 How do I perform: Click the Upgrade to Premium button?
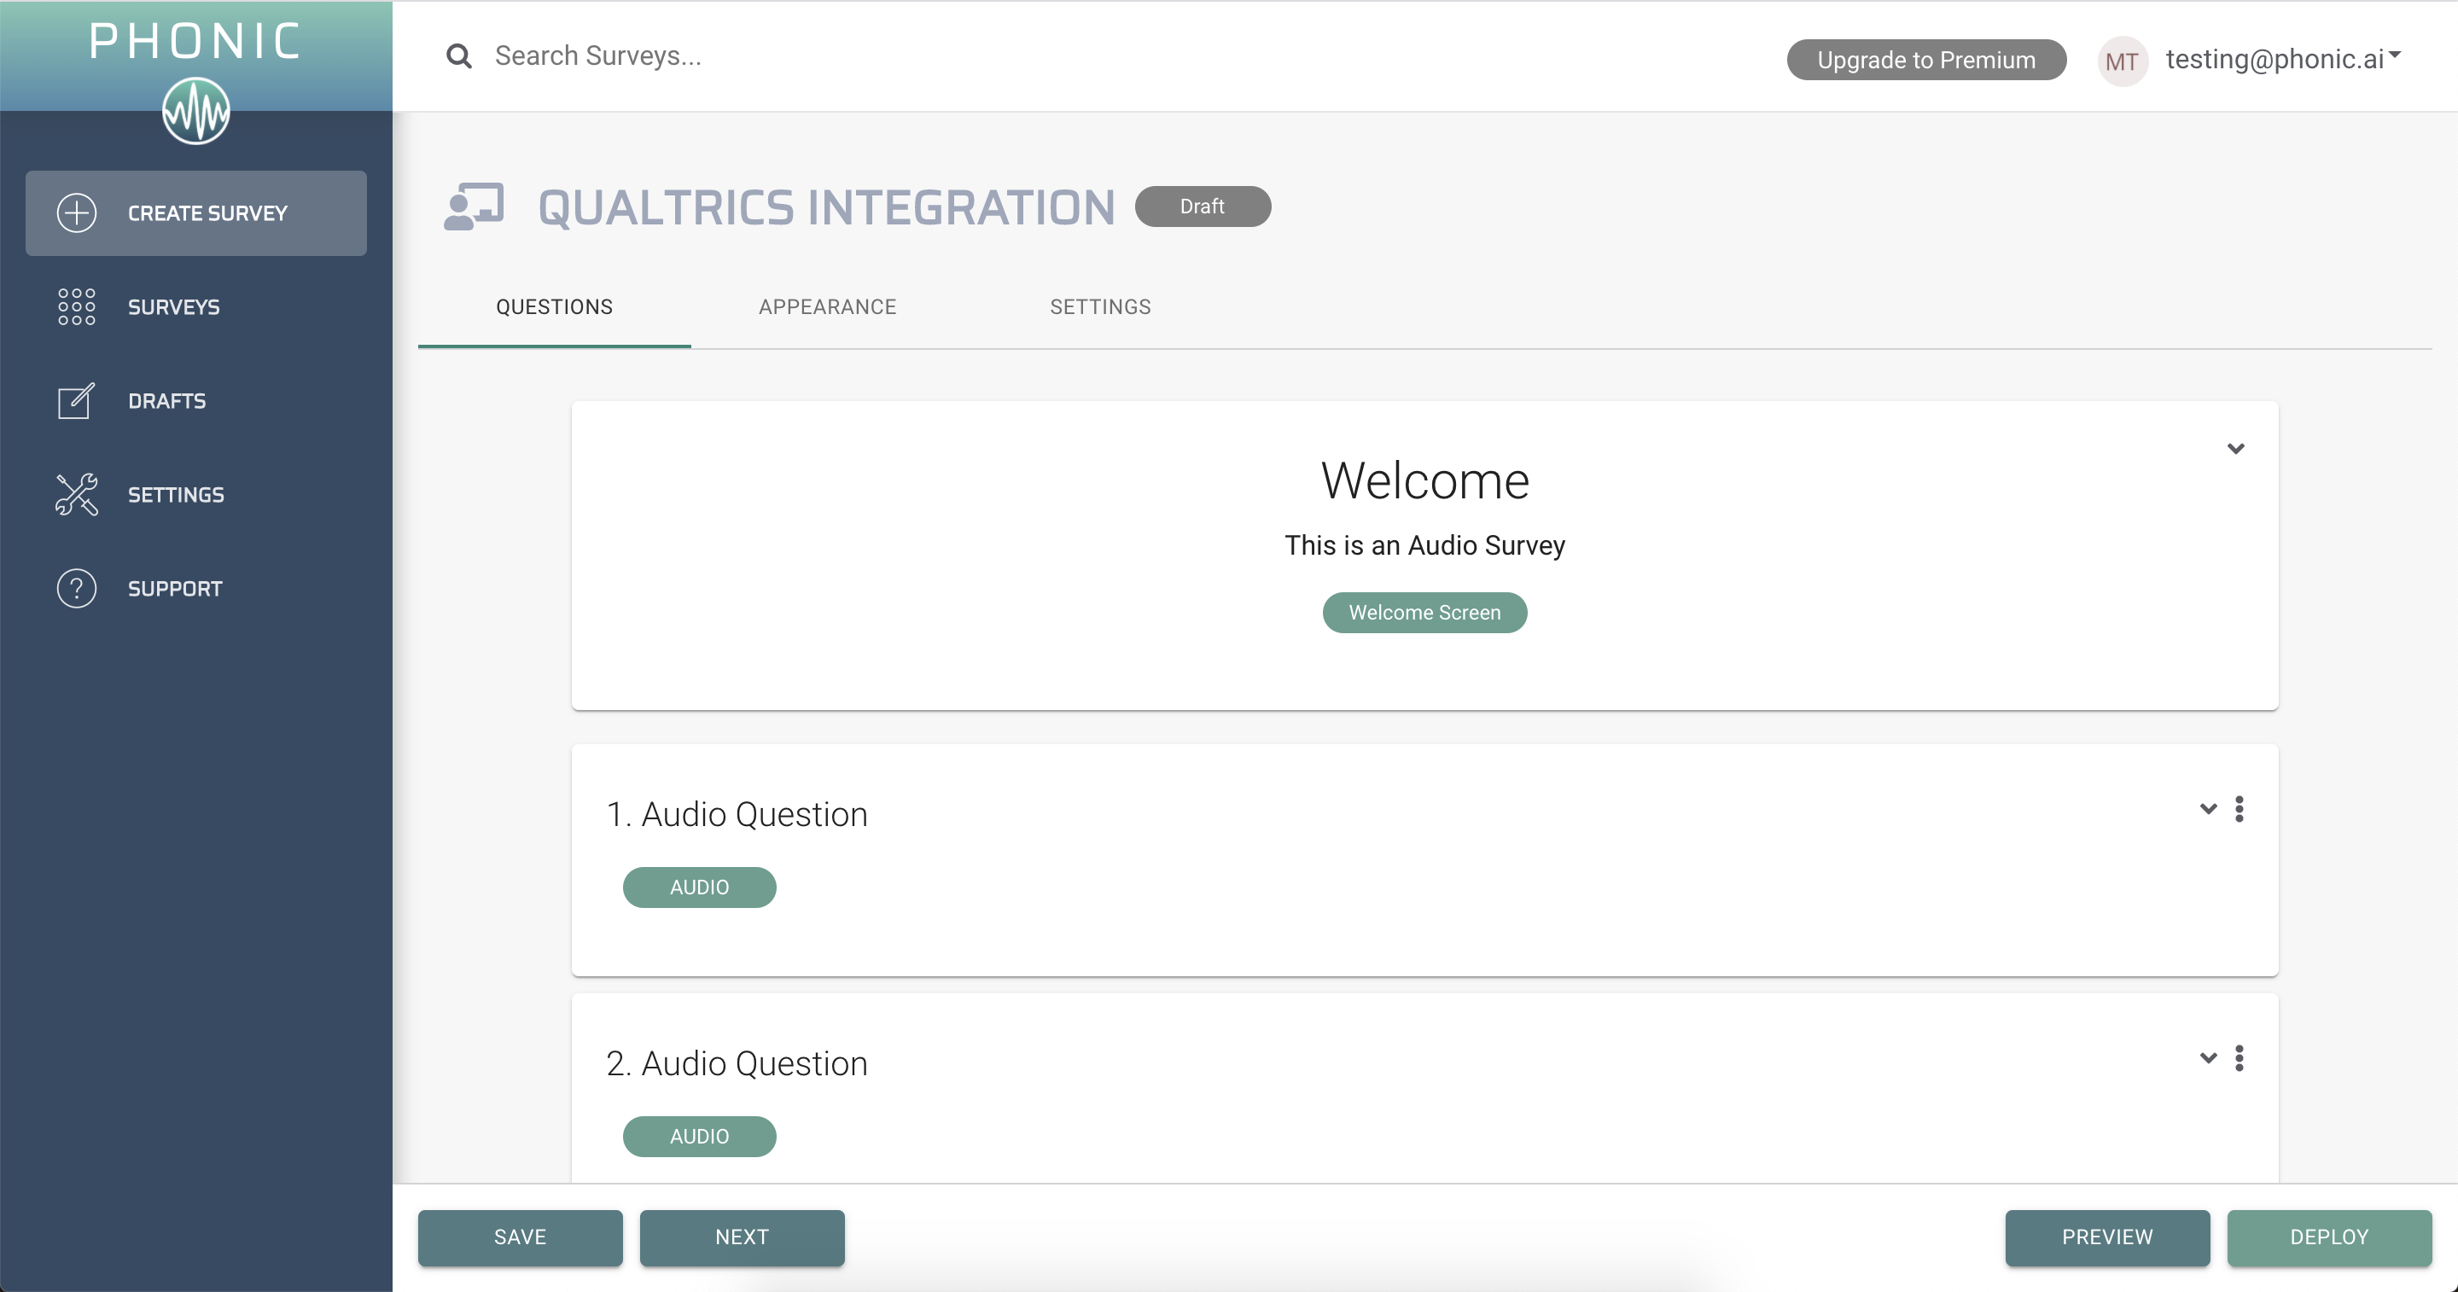pos(1925,59)
